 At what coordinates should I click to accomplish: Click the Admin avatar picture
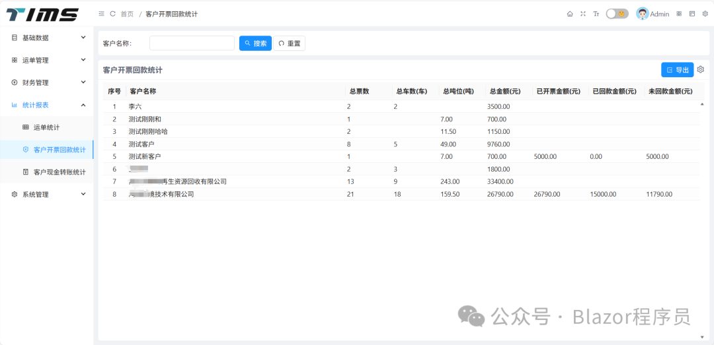point(643,14)
